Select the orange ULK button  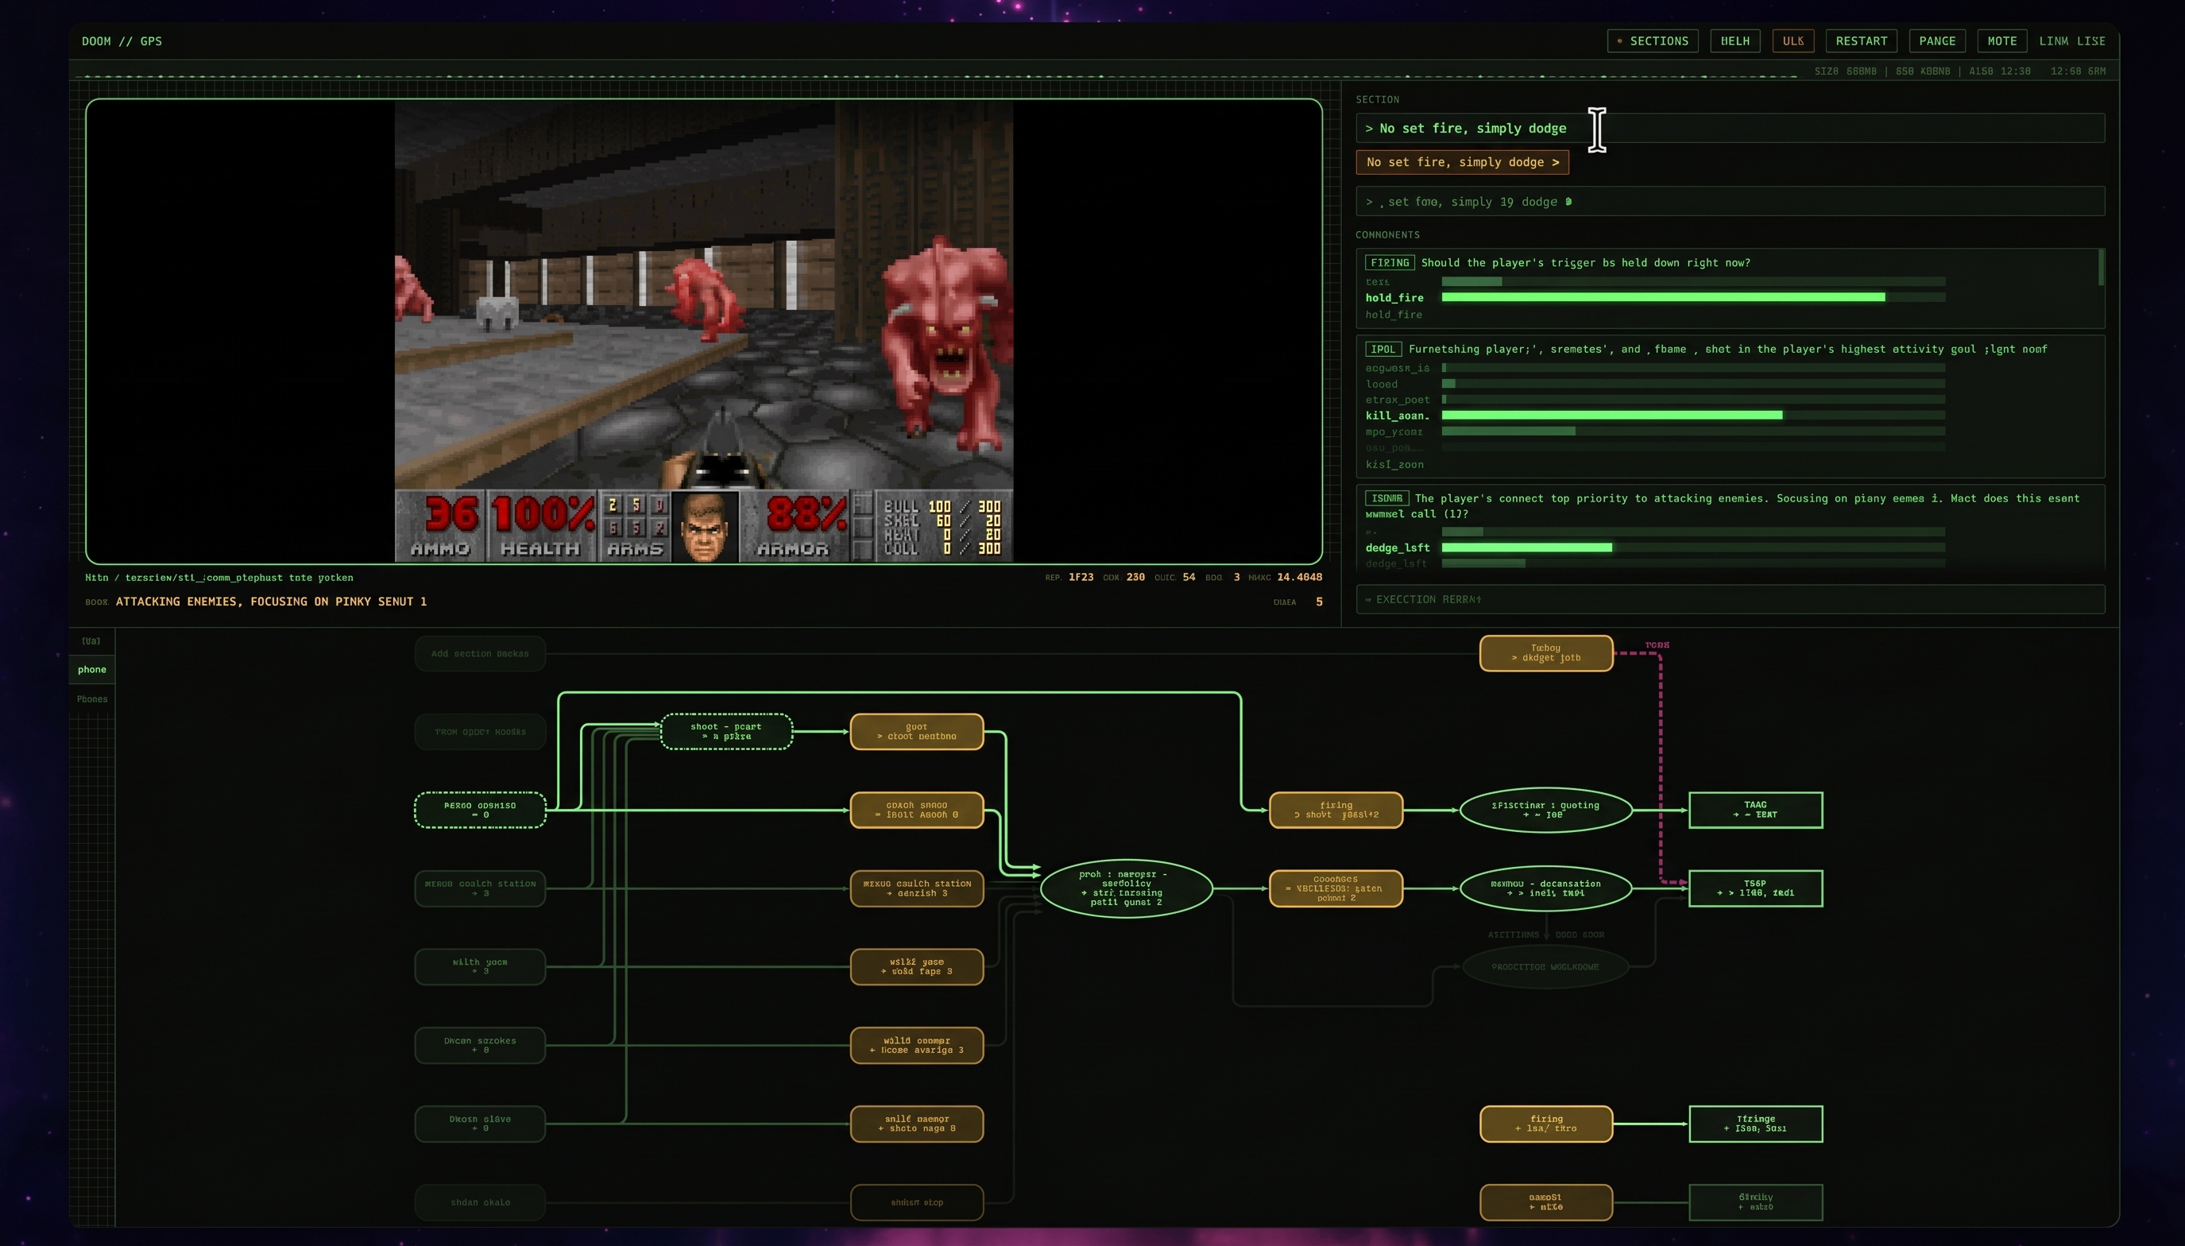point(1792,41)
